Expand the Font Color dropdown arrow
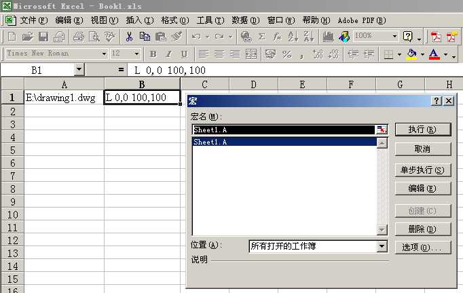463x293 pixels. 445,54
